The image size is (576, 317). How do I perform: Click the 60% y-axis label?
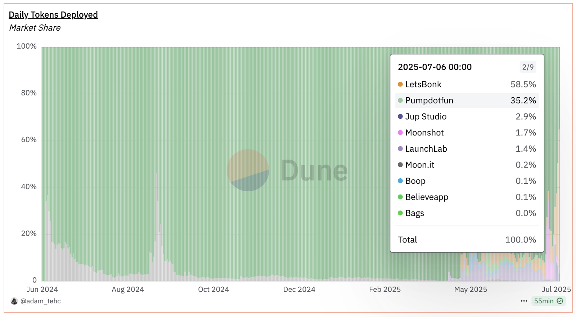29,140
